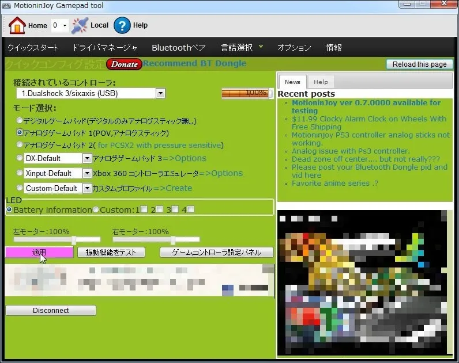Select デジタルゲームパッド mode radio button
This screenshot has height=363, width=459.
(x=20, y=120)
